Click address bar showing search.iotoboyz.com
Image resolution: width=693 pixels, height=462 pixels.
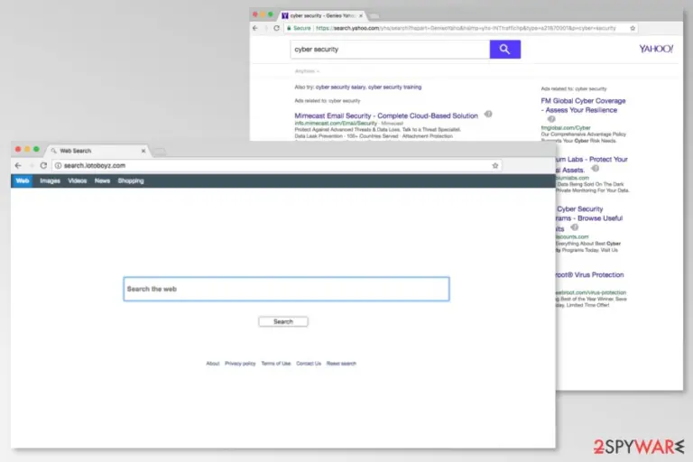click(x=277, y=165)
